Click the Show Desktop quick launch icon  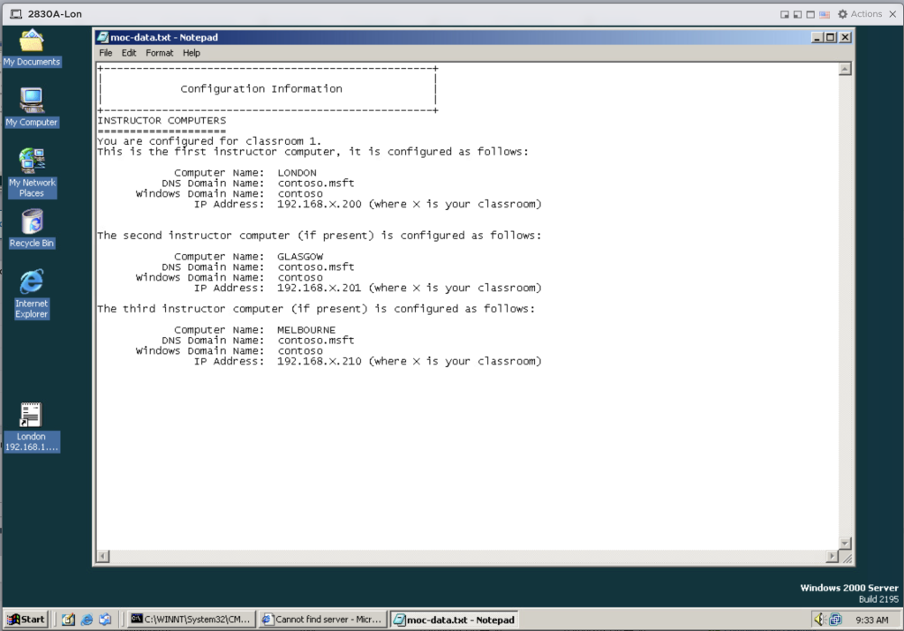pyautogui.click(x=69, y=620)
